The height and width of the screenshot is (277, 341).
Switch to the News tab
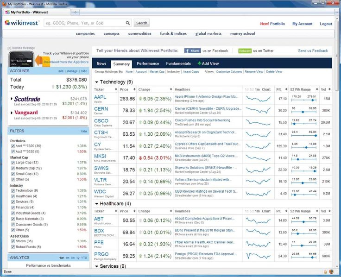click(x=101, y=63)
